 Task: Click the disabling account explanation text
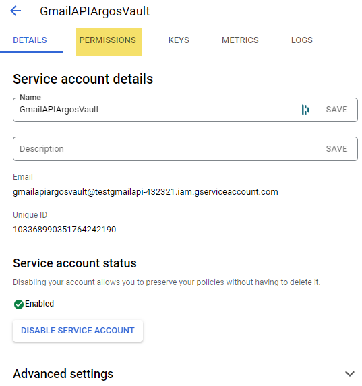tap(167, 282)
